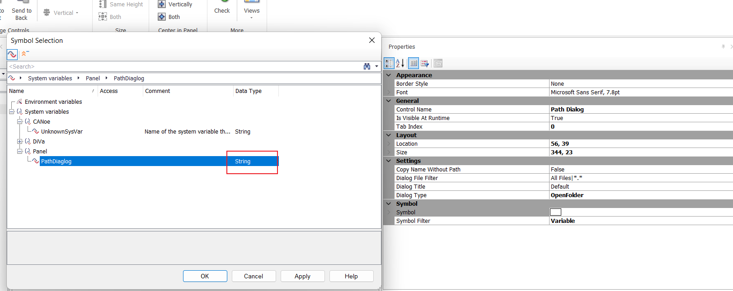Select PathDiaglog in the breadcrumb path
The image size is (733, 291).
click(x=129, y=78)
